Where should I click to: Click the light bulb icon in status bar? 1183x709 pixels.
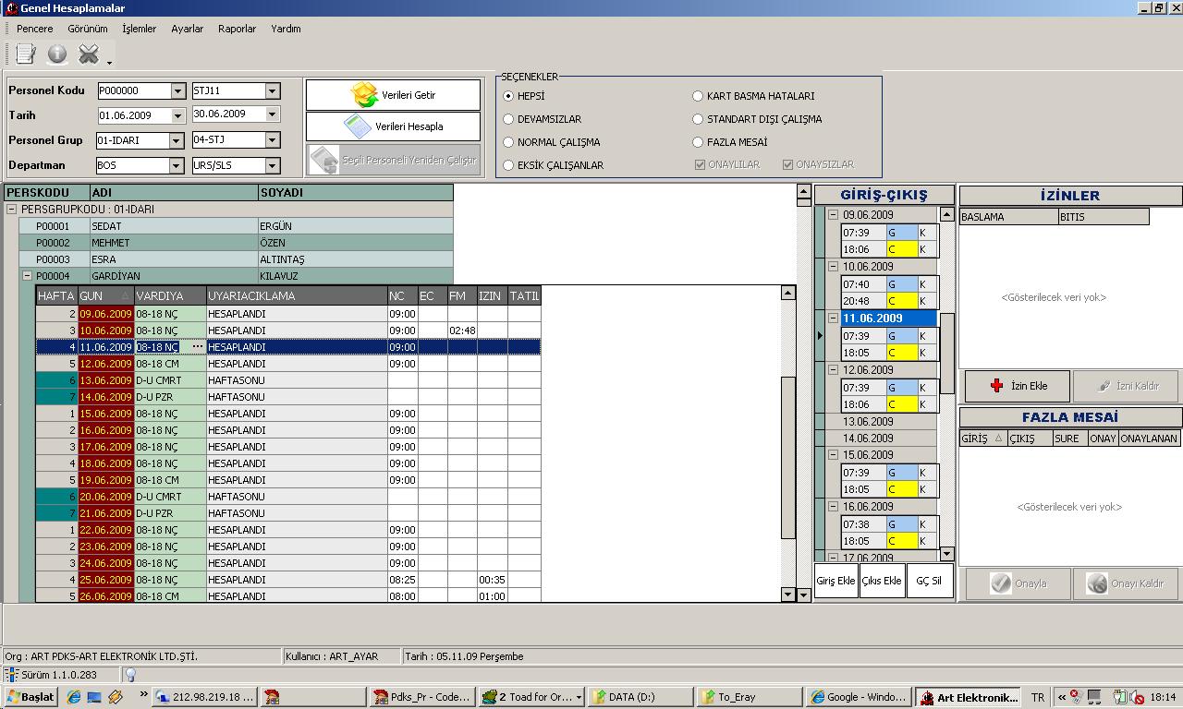coord(130,675)
